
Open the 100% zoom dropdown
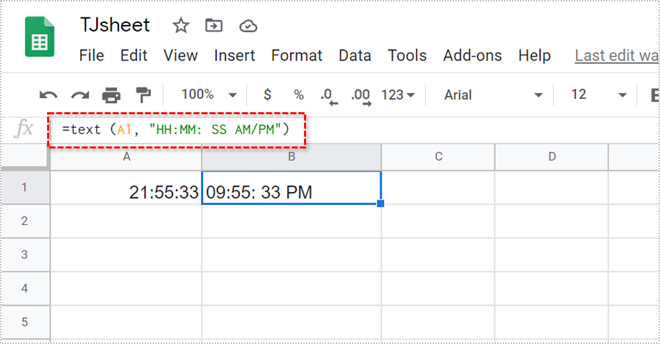point(209,95)
